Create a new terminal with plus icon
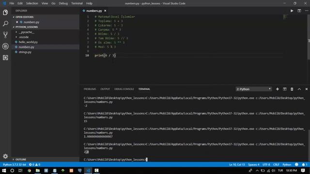The width and height of the screenshot is (310, 174). [278, 89]
